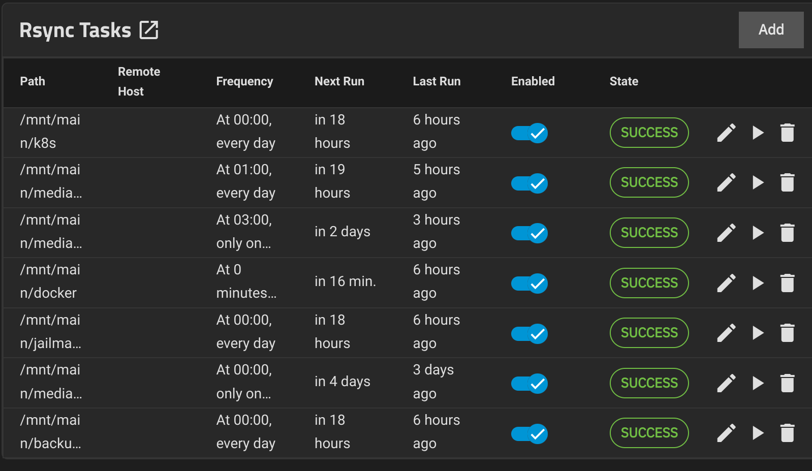Select the Rsync Tasks title
This screenshot has height=471, width=812.
pyautogui.click(x=75, y=30)
